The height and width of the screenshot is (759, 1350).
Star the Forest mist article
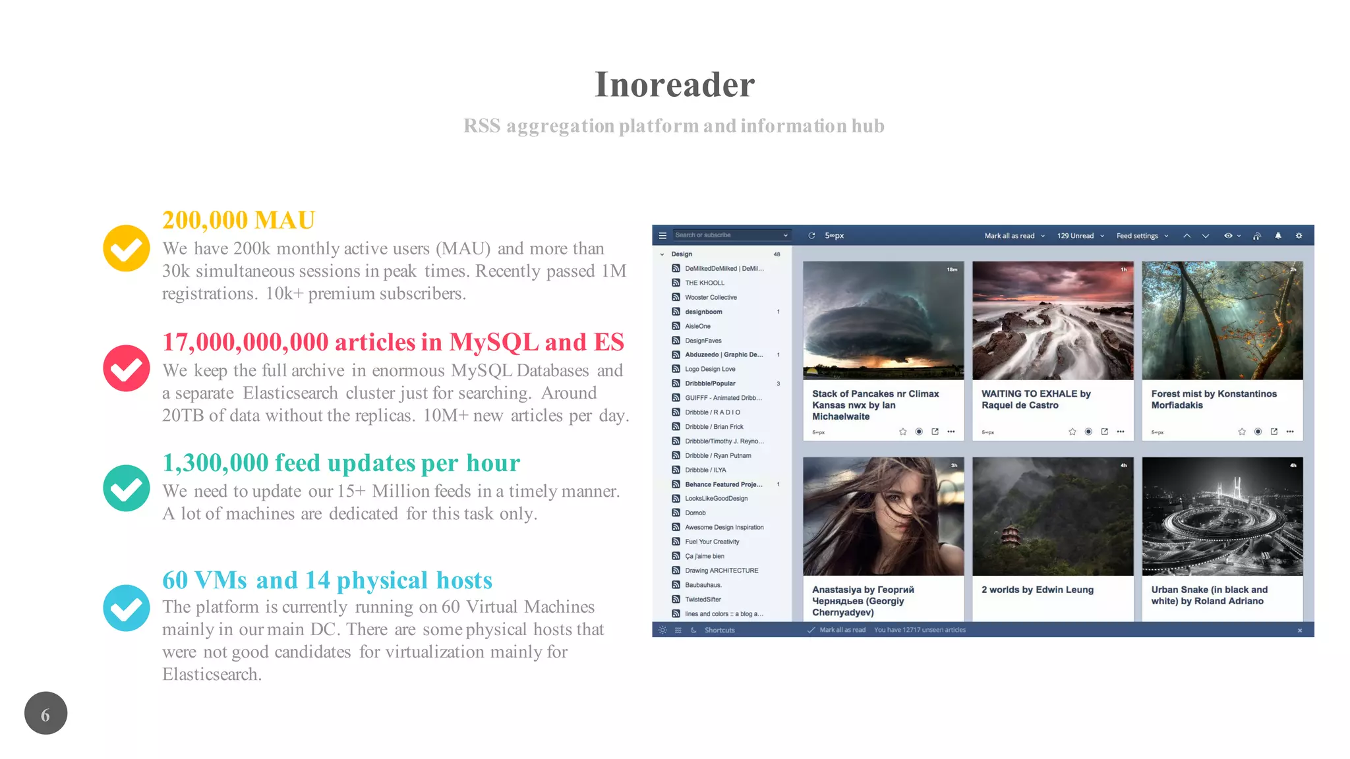[x=1242, y=432]
